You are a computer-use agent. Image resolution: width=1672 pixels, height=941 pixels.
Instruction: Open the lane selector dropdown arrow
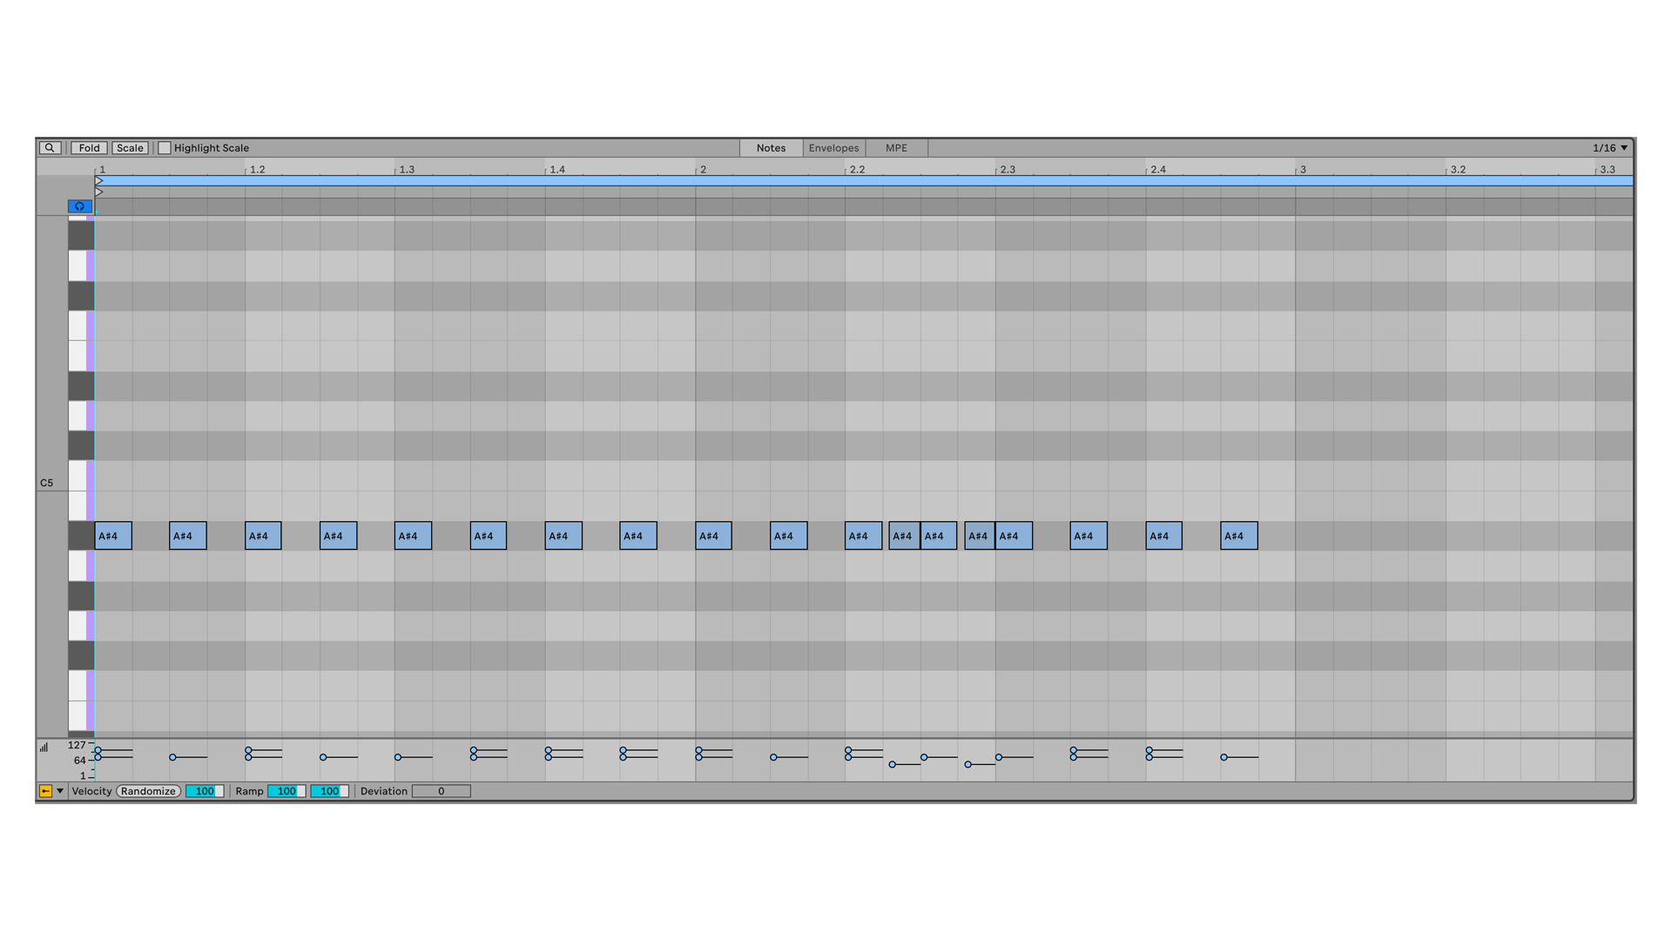click(60, 791)
